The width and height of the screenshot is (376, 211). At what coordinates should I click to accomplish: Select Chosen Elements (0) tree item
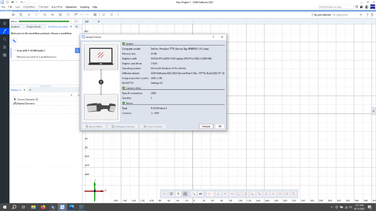coord(26,99)
